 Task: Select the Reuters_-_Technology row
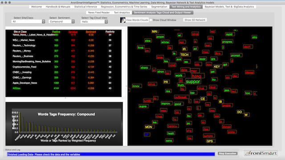pyautogui.click(x=64, y=45)
